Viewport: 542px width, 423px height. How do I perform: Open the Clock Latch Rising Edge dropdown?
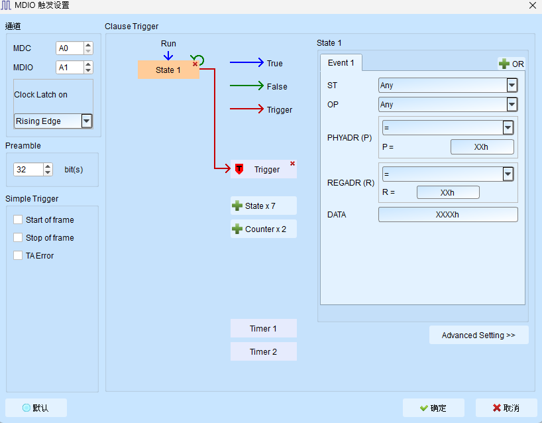(86, 121)
